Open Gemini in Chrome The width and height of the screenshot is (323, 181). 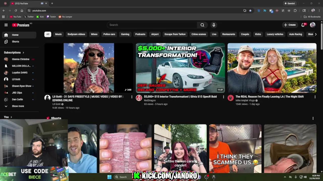tap(289, 3)
